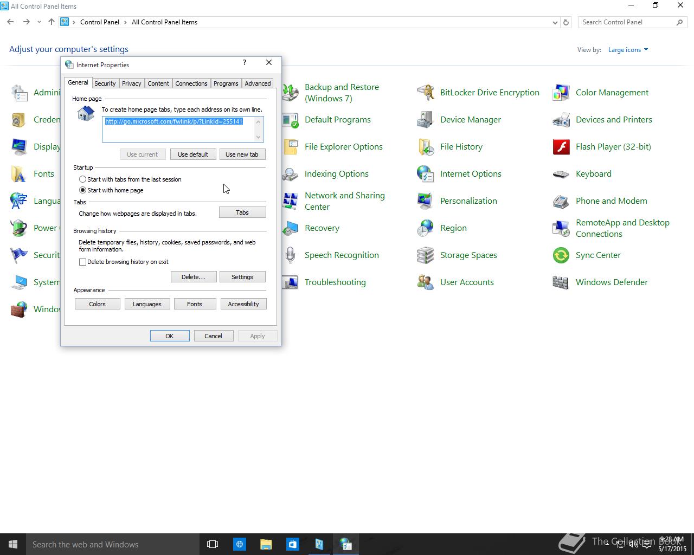
Task: Expand the address bar history dropdown
Action: point(555,22)
